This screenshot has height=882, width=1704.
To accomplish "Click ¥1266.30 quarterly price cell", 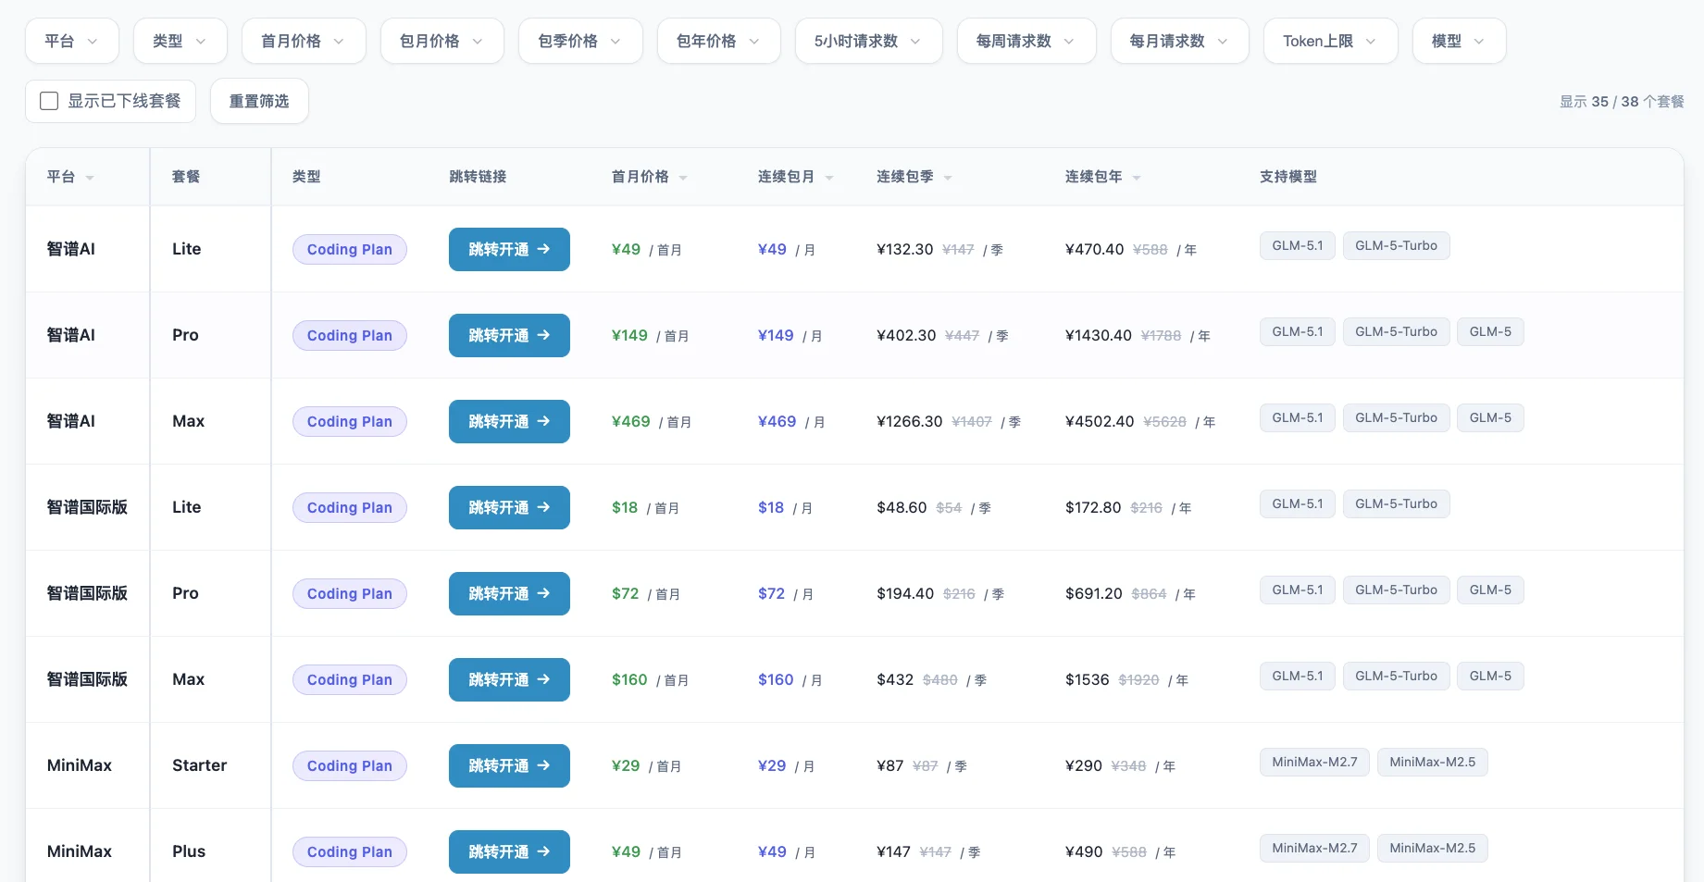I will point(949,421).
